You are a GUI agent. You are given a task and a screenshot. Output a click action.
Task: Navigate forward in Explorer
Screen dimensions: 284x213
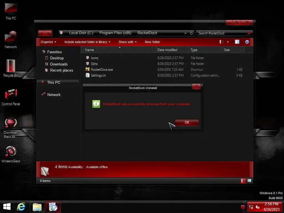click(x=49, y=33)
